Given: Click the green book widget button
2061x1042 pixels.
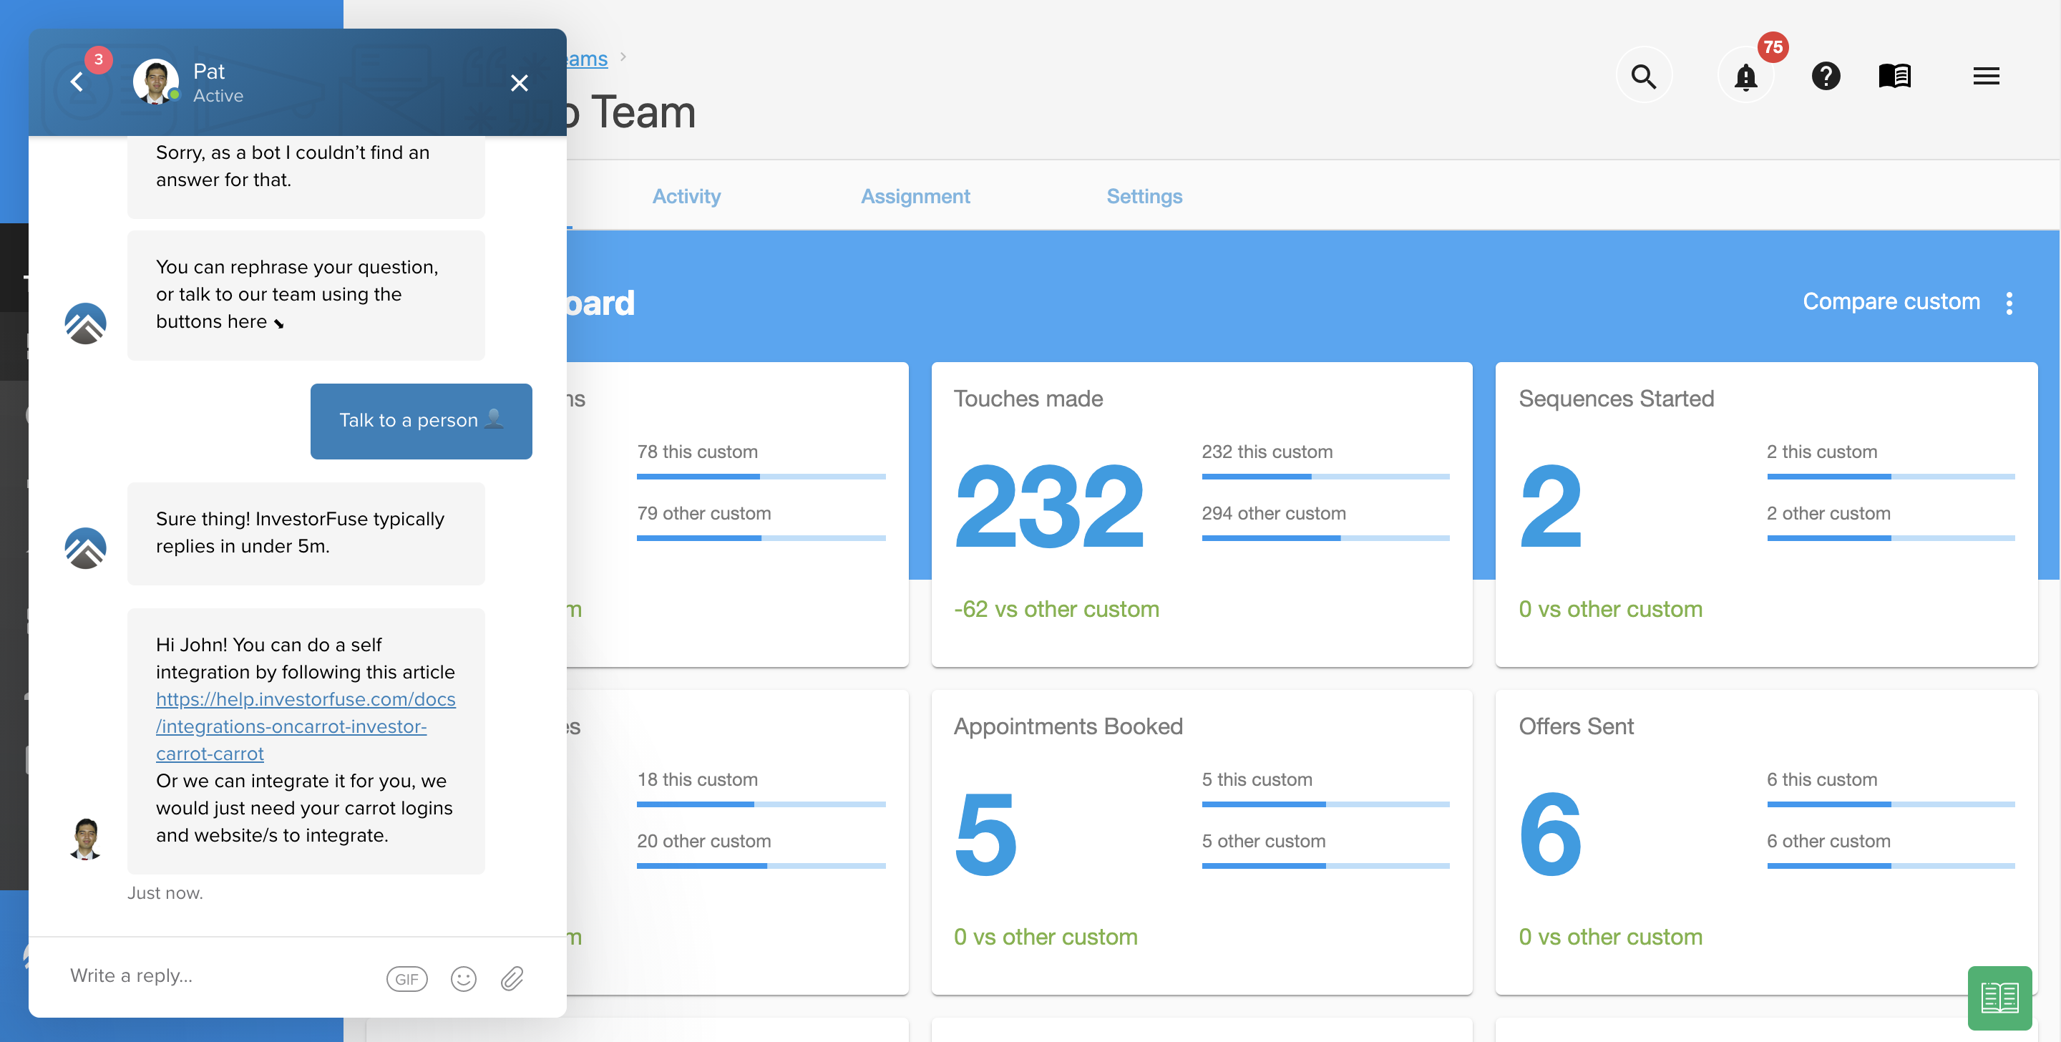Looking at the screenshot, I should [1999, 997].
